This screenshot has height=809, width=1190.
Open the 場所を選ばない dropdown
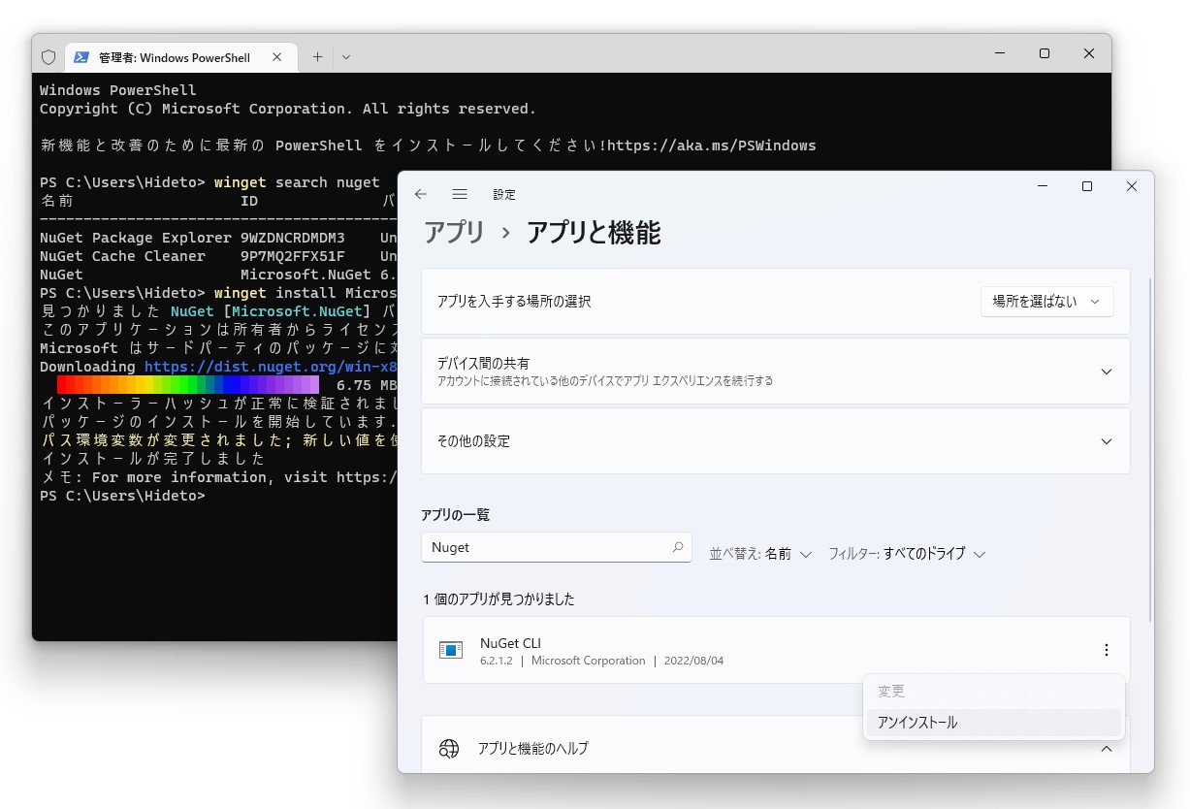click(1046, 301)
